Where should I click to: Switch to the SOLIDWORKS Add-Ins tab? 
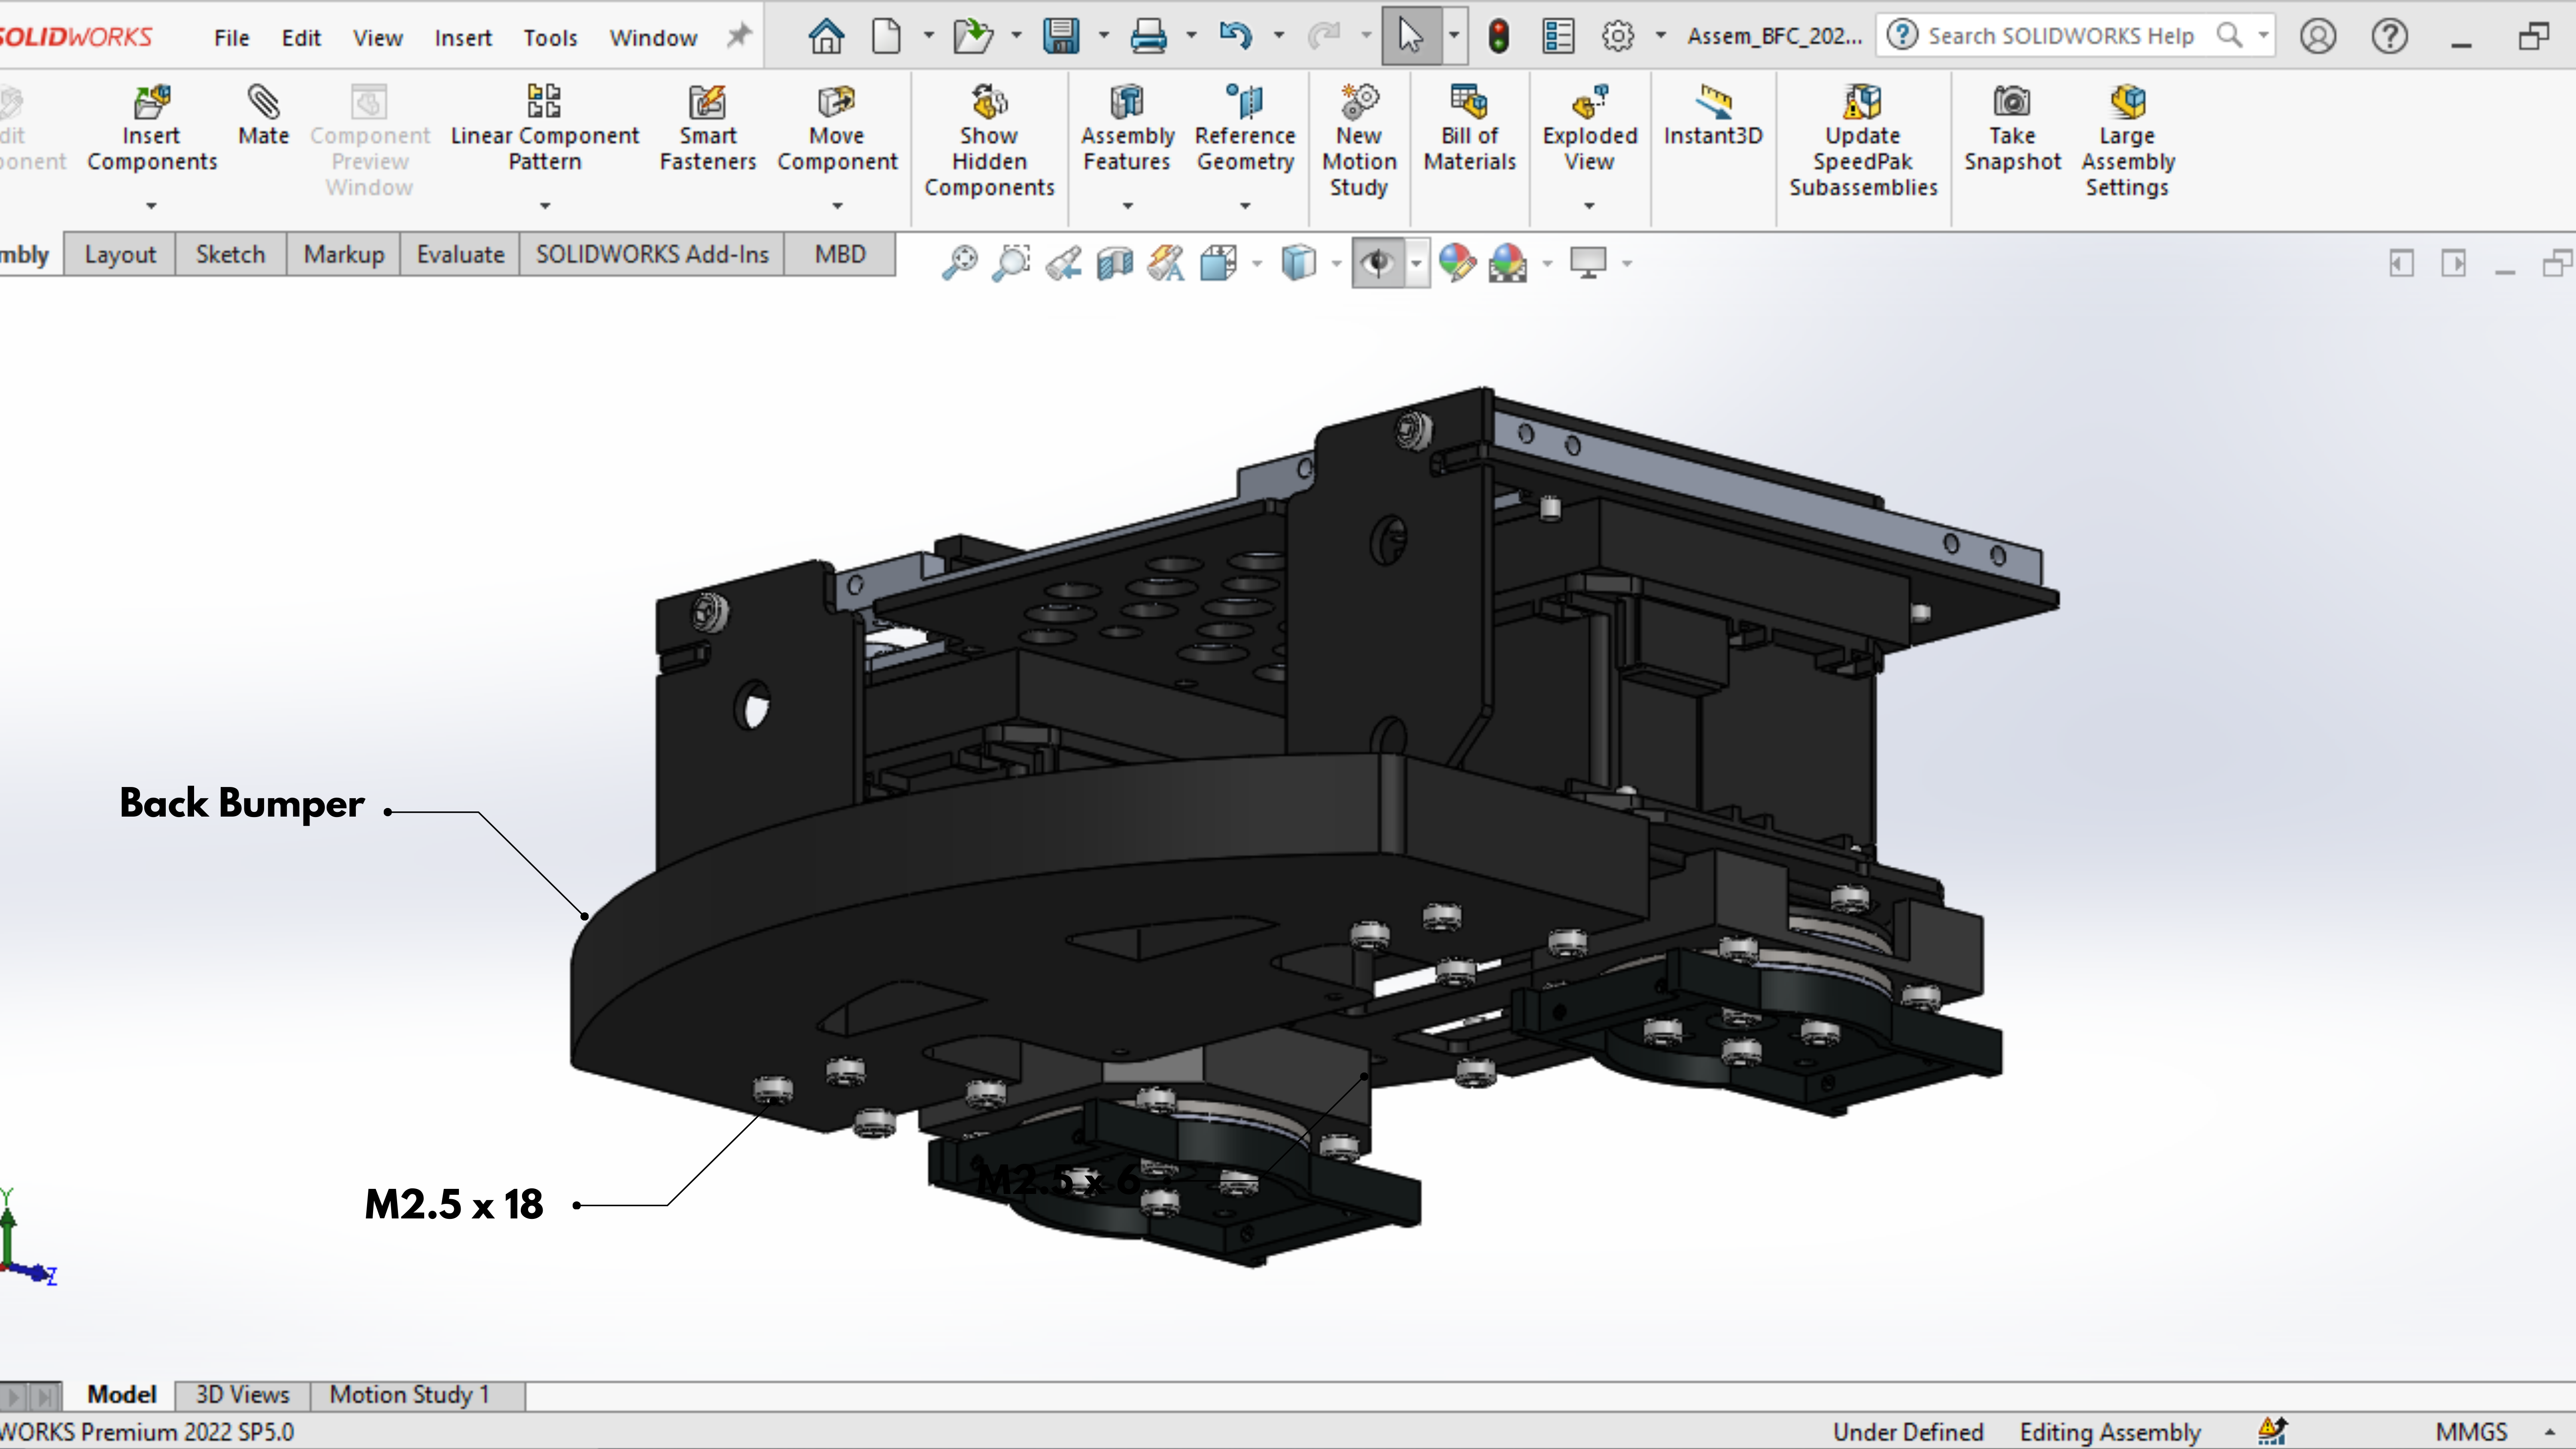coord(652,255)
